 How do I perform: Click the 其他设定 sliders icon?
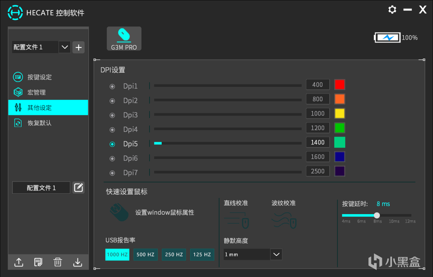18,108
